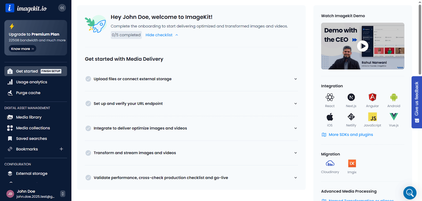Collapse the sidebar with double-chevron icon
The image size is (422, 201).
[62, 8]
